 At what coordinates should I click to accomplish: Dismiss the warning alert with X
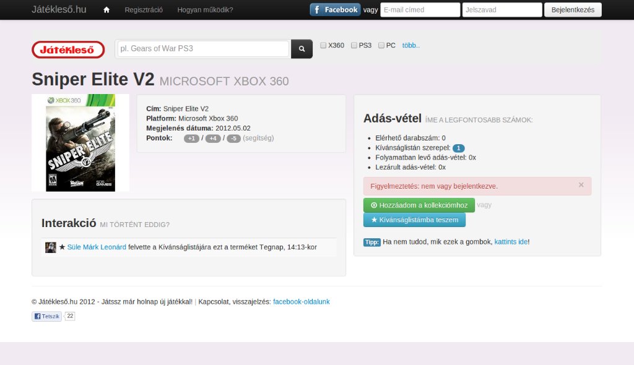581,185
